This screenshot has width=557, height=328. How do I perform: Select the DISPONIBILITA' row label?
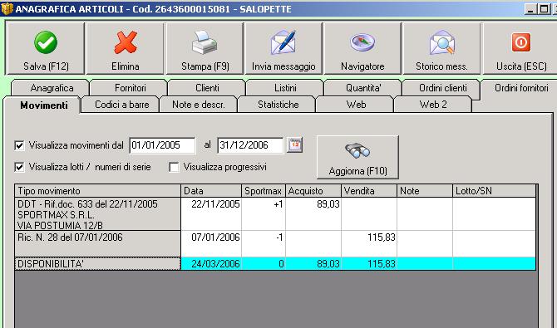(x=98, y=264)
